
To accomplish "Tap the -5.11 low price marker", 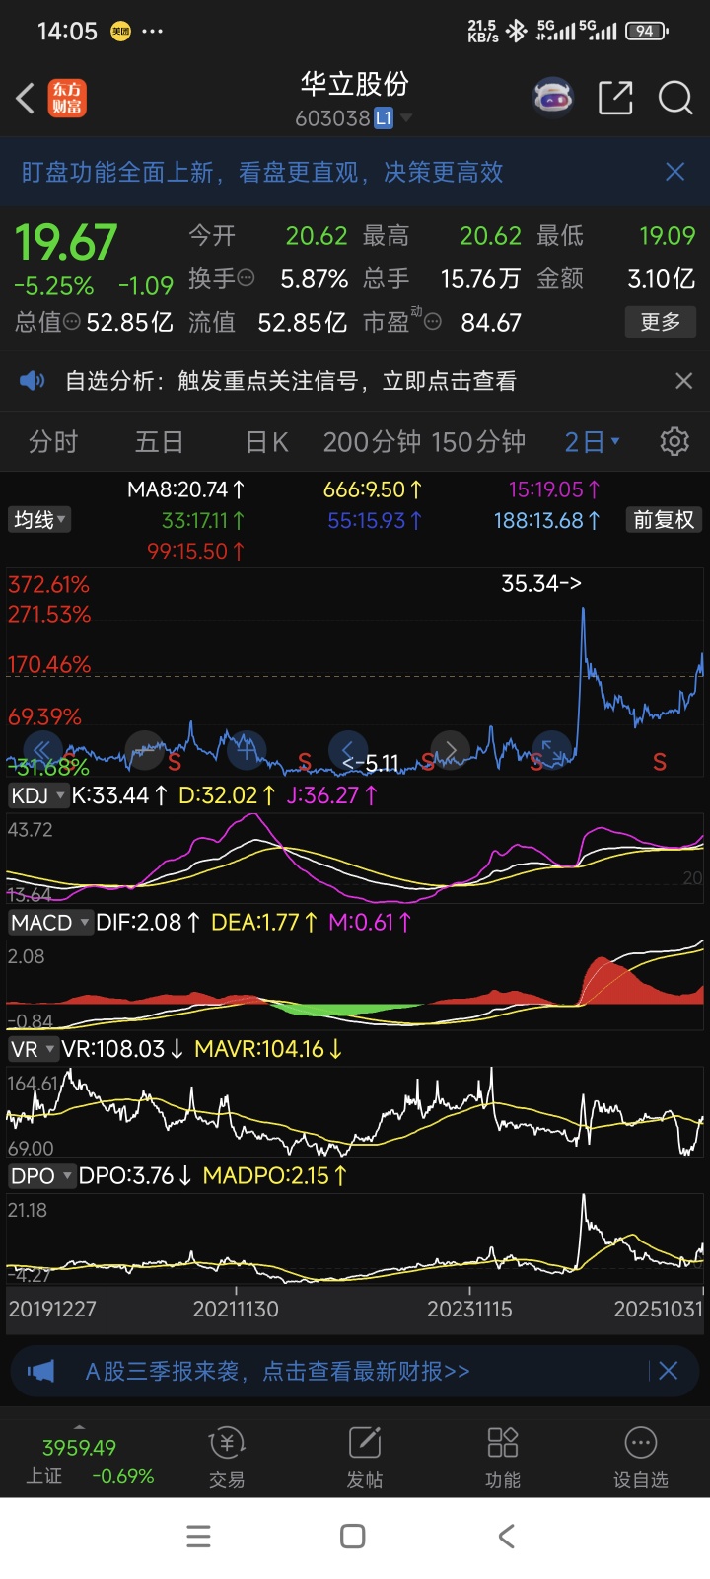I will pyautogui.click(x=371, y=763).
